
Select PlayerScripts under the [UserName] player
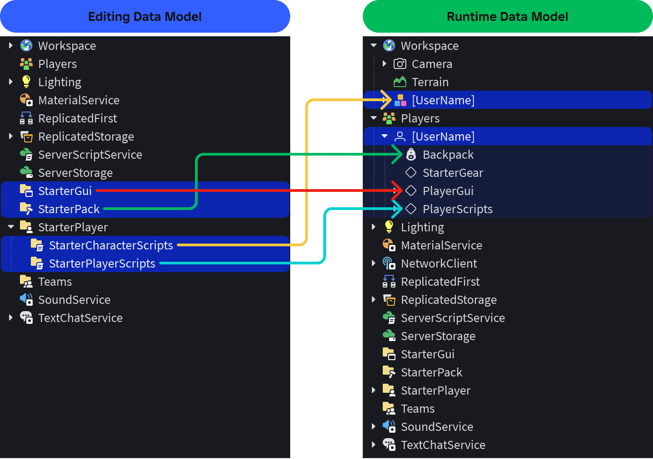click(508, 209)
